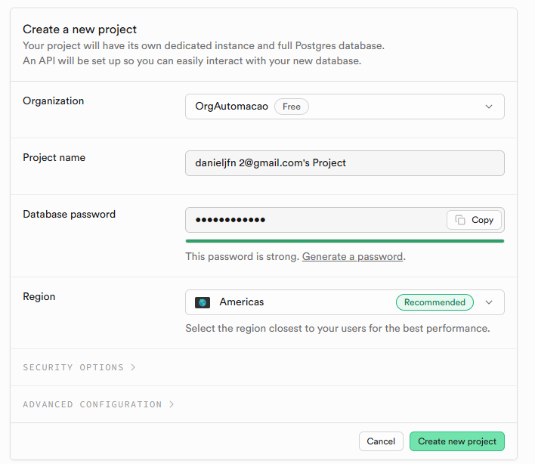
Task: Click the copy icon in password field
Action: pos(460,220)
